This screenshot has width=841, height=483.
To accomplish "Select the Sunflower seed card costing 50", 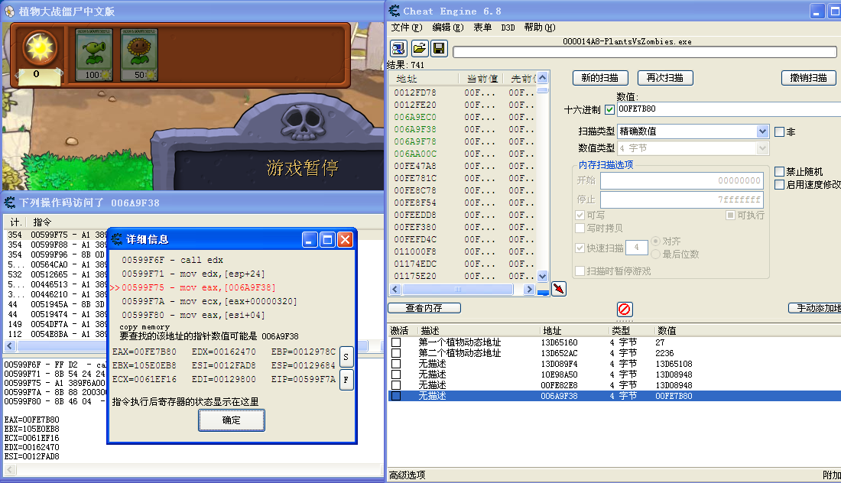I will (139, 55).
